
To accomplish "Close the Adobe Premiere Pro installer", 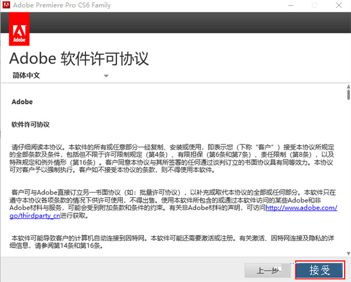I will pos(339,5).
